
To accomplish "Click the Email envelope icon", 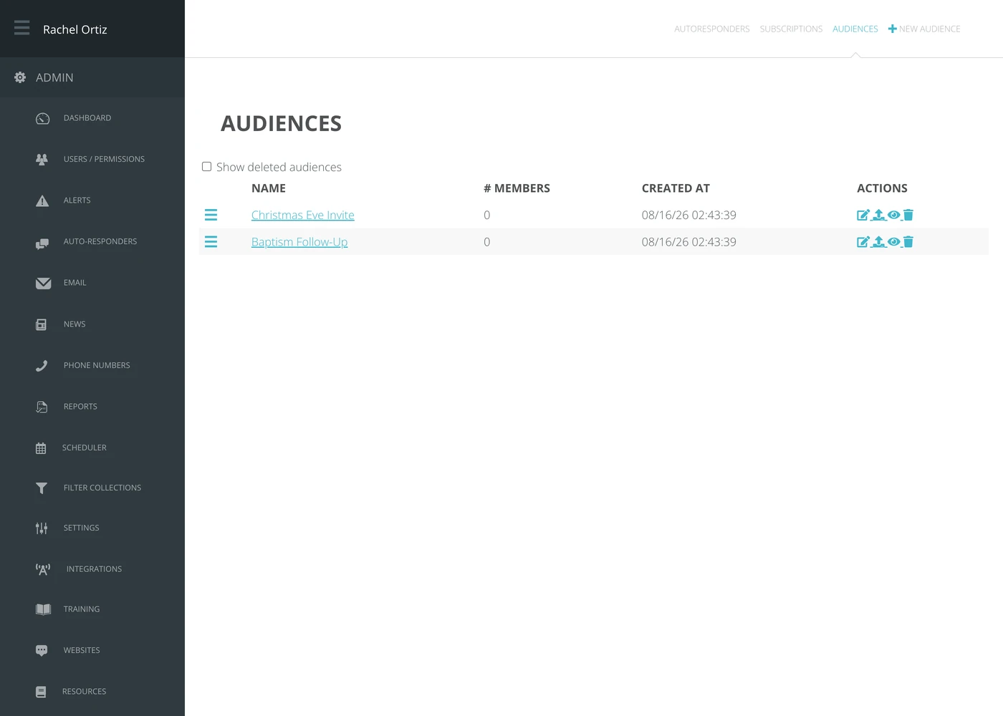I will [x=43, y=284].
